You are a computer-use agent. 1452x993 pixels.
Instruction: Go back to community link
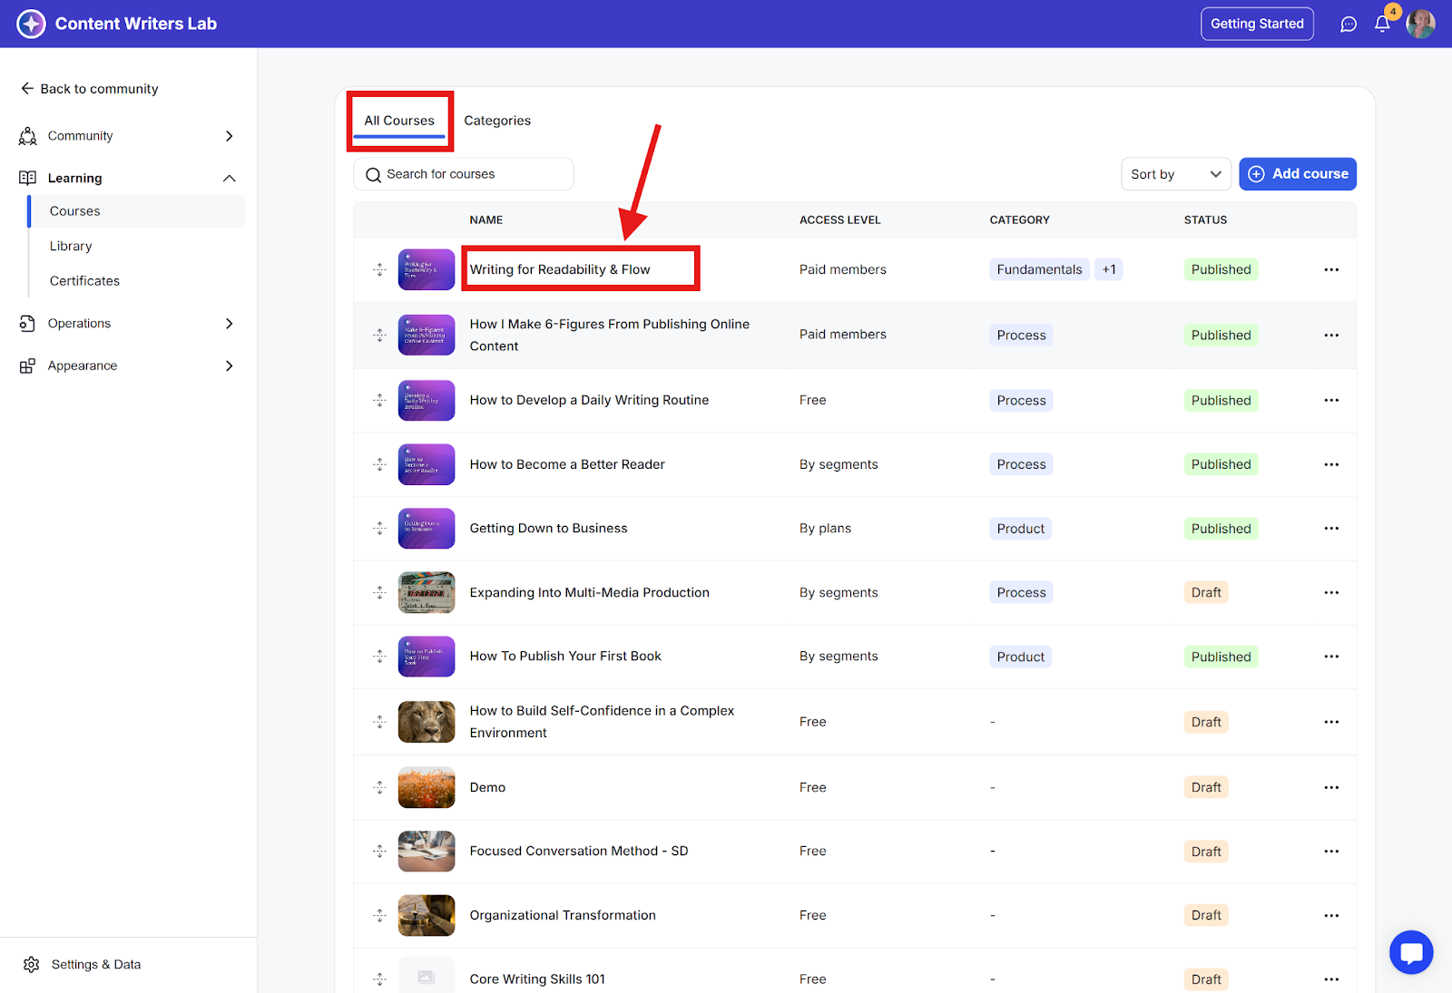(89, 89)
